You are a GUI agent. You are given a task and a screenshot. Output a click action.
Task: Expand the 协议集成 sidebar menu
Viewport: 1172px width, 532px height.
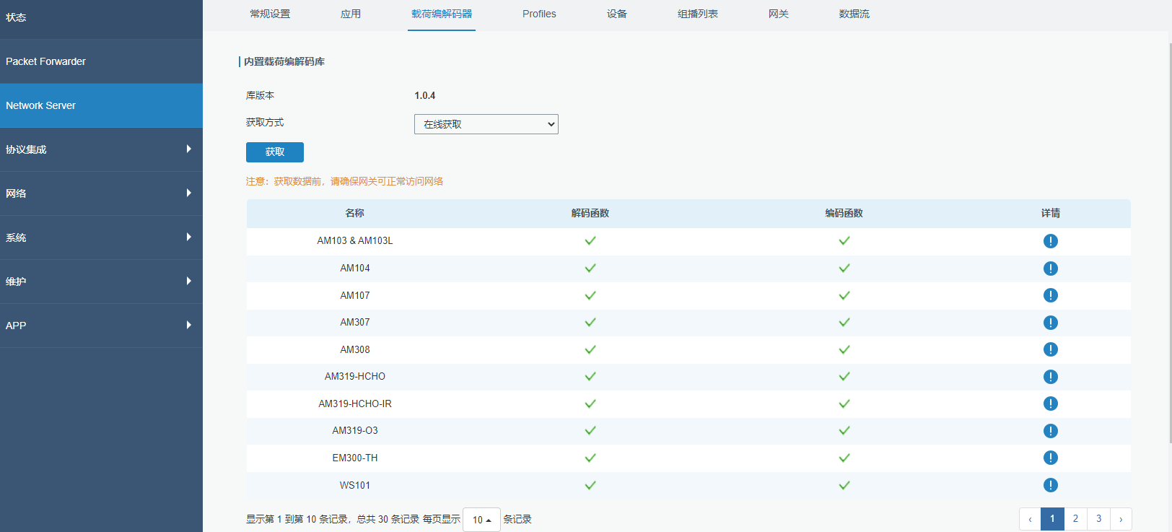coord(101,149)
